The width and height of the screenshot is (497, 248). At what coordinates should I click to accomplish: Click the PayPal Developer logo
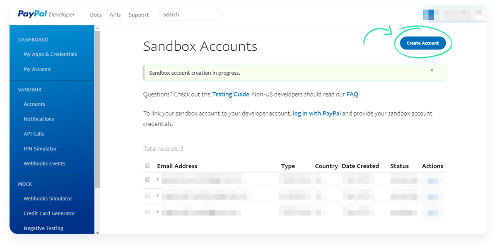[46, 14]
